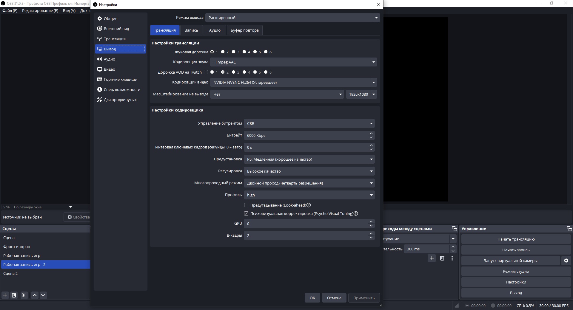The width and height of the screenshot is (573, 310).
Task: Undock the Управление panel
Action: (x=569, y=229)
